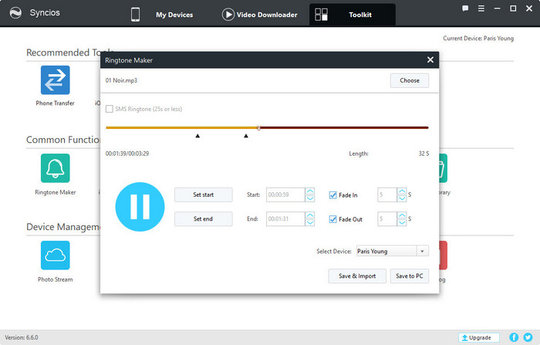The height and width of the screenshot is (345, 540).
Task: Expand the Select Device dropdown
Action: pyautogui.click(x=422, y=252)
